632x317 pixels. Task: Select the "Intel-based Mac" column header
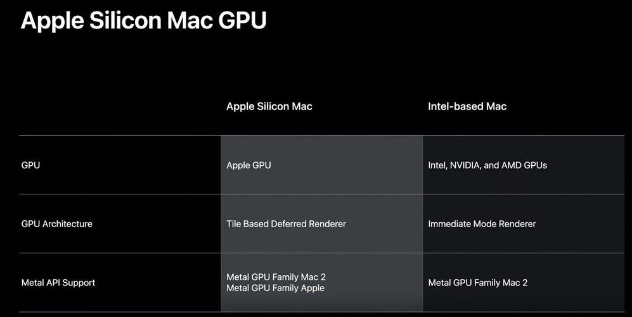point(467,106)
